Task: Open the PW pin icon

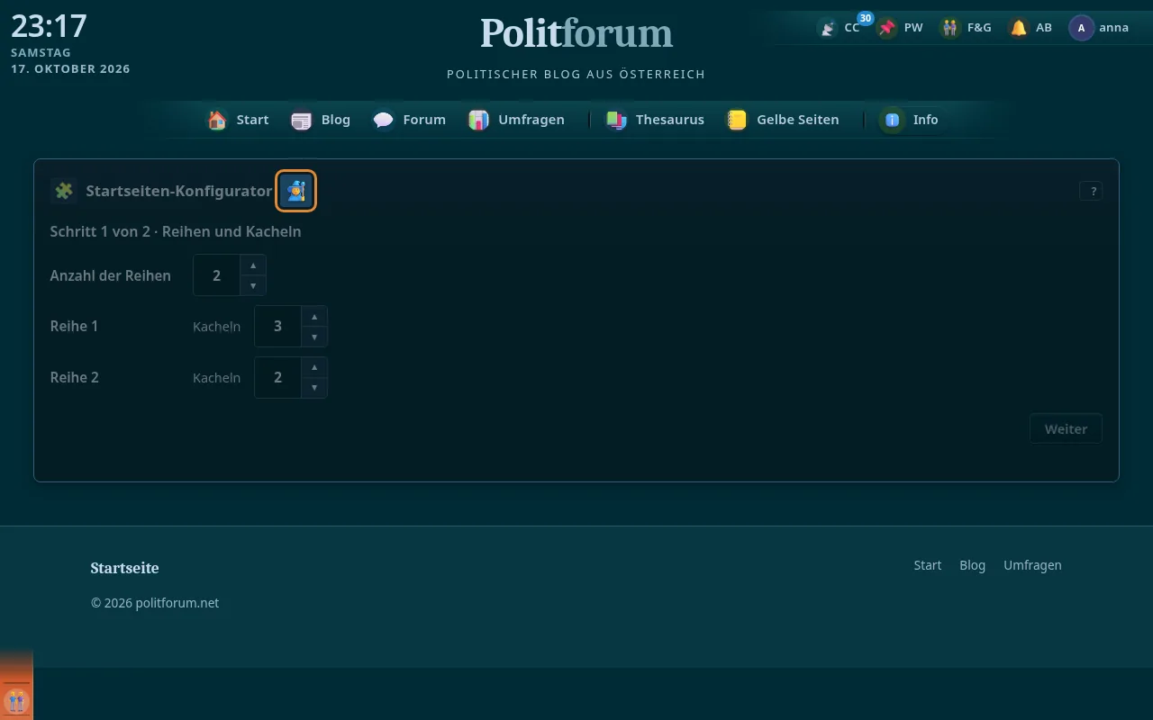Action: click(888, 28)
